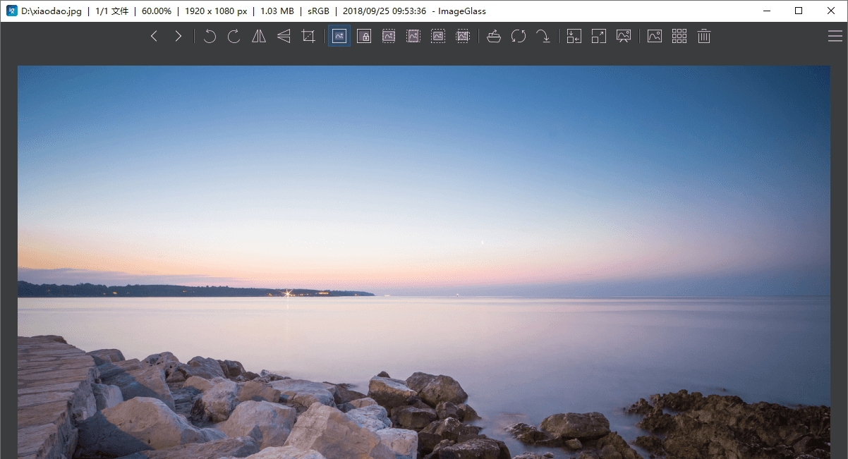Delete xiaodao.jpg image
The image size is (848, 459).
tap(703, 36)
